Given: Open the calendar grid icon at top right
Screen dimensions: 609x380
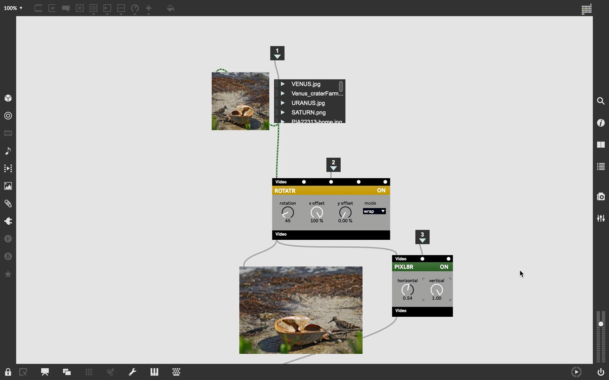Looking at the screenshot, I should tap(586, 9).
